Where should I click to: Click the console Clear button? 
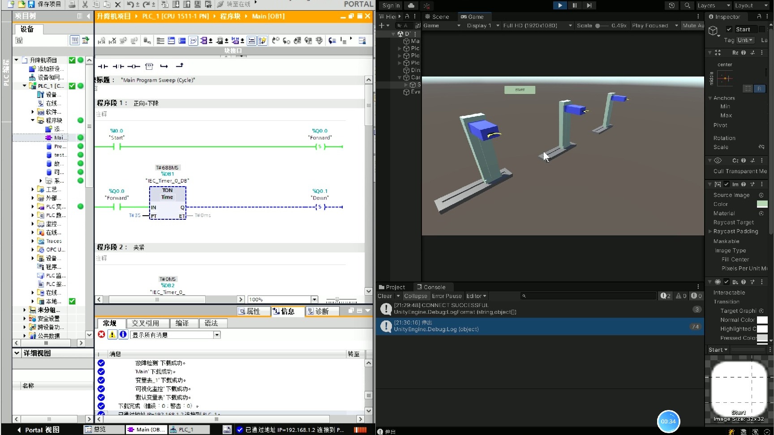point(385,296)
